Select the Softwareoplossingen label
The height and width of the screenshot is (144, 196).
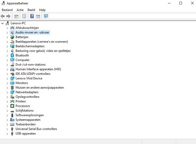pos(29,115)
